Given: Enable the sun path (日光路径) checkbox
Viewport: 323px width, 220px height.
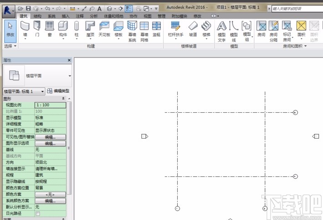Looking at the screenshot, I should [38, 213].
